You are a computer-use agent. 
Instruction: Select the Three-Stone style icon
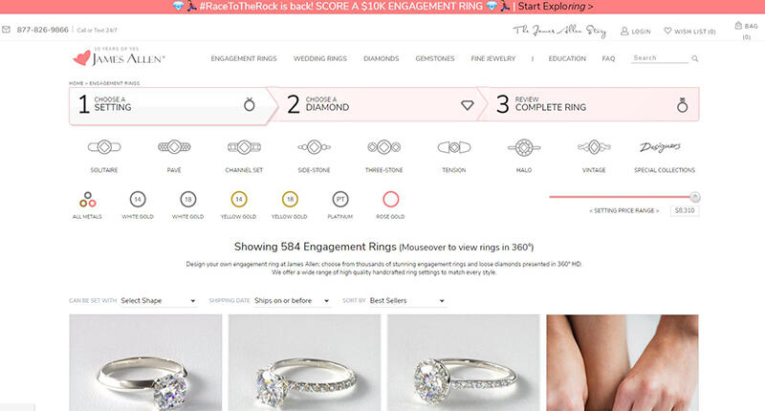coord(384,147)
